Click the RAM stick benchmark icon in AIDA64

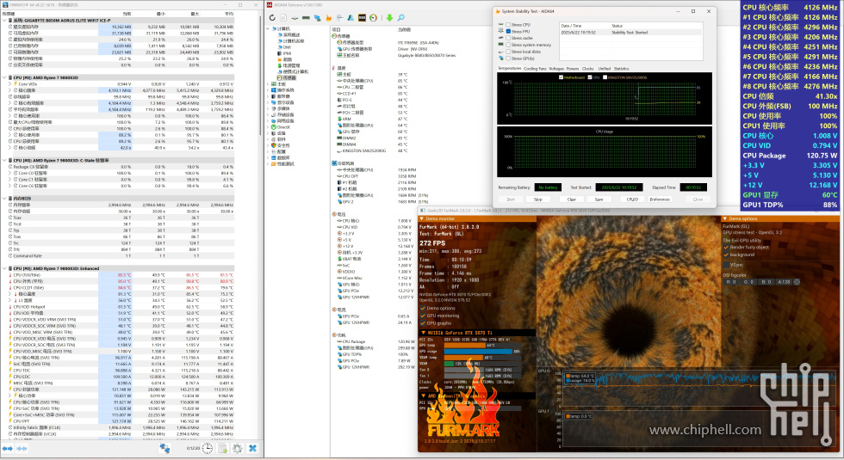coord(306,18)
